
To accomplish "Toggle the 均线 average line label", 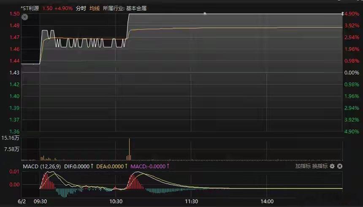I will tap(95, 8).
